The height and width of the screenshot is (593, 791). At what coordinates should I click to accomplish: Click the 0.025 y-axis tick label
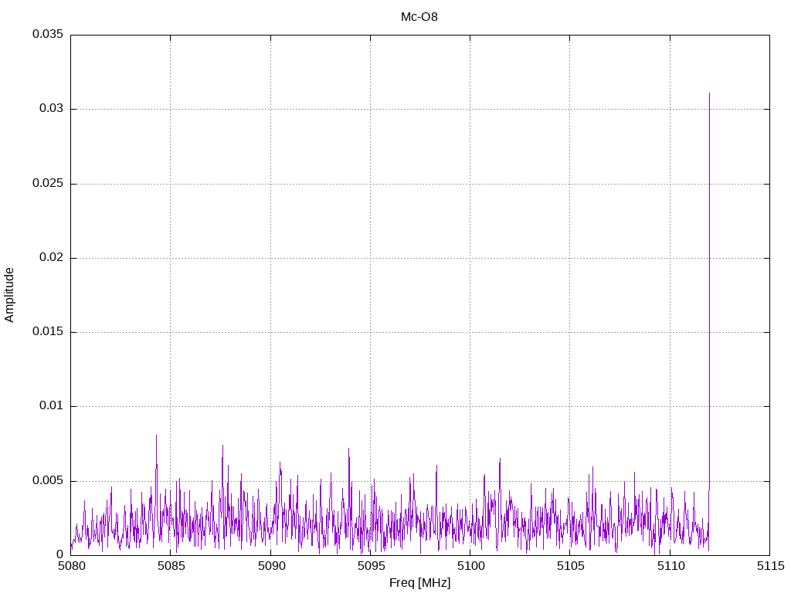coord(47,184)
